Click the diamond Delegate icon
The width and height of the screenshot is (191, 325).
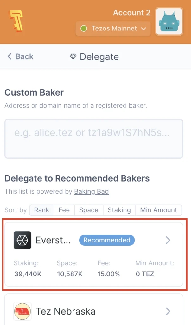[x=73, y=57]
